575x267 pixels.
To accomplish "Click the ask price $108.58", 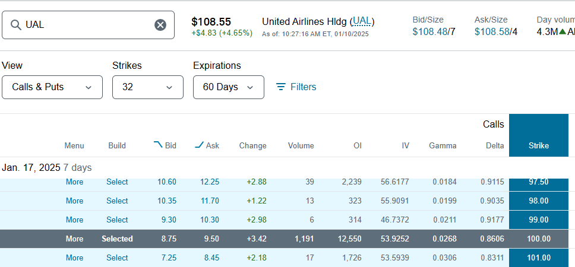I will [492, 32].
